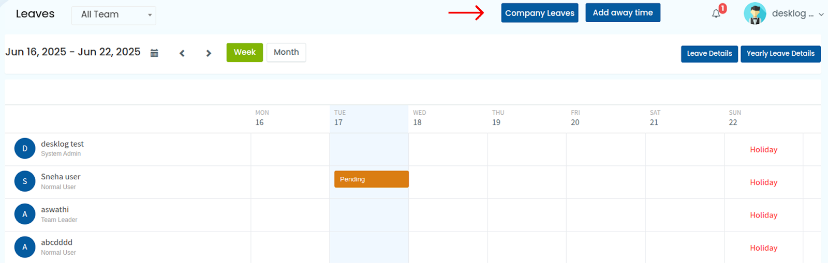Switch to Week view
828x263 pixels.
coord(245,52)
